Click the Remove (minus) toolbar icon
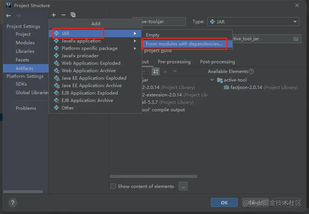The width and height of the screenshot is (309, 214). pyautogui.click(x=63, y=15)
